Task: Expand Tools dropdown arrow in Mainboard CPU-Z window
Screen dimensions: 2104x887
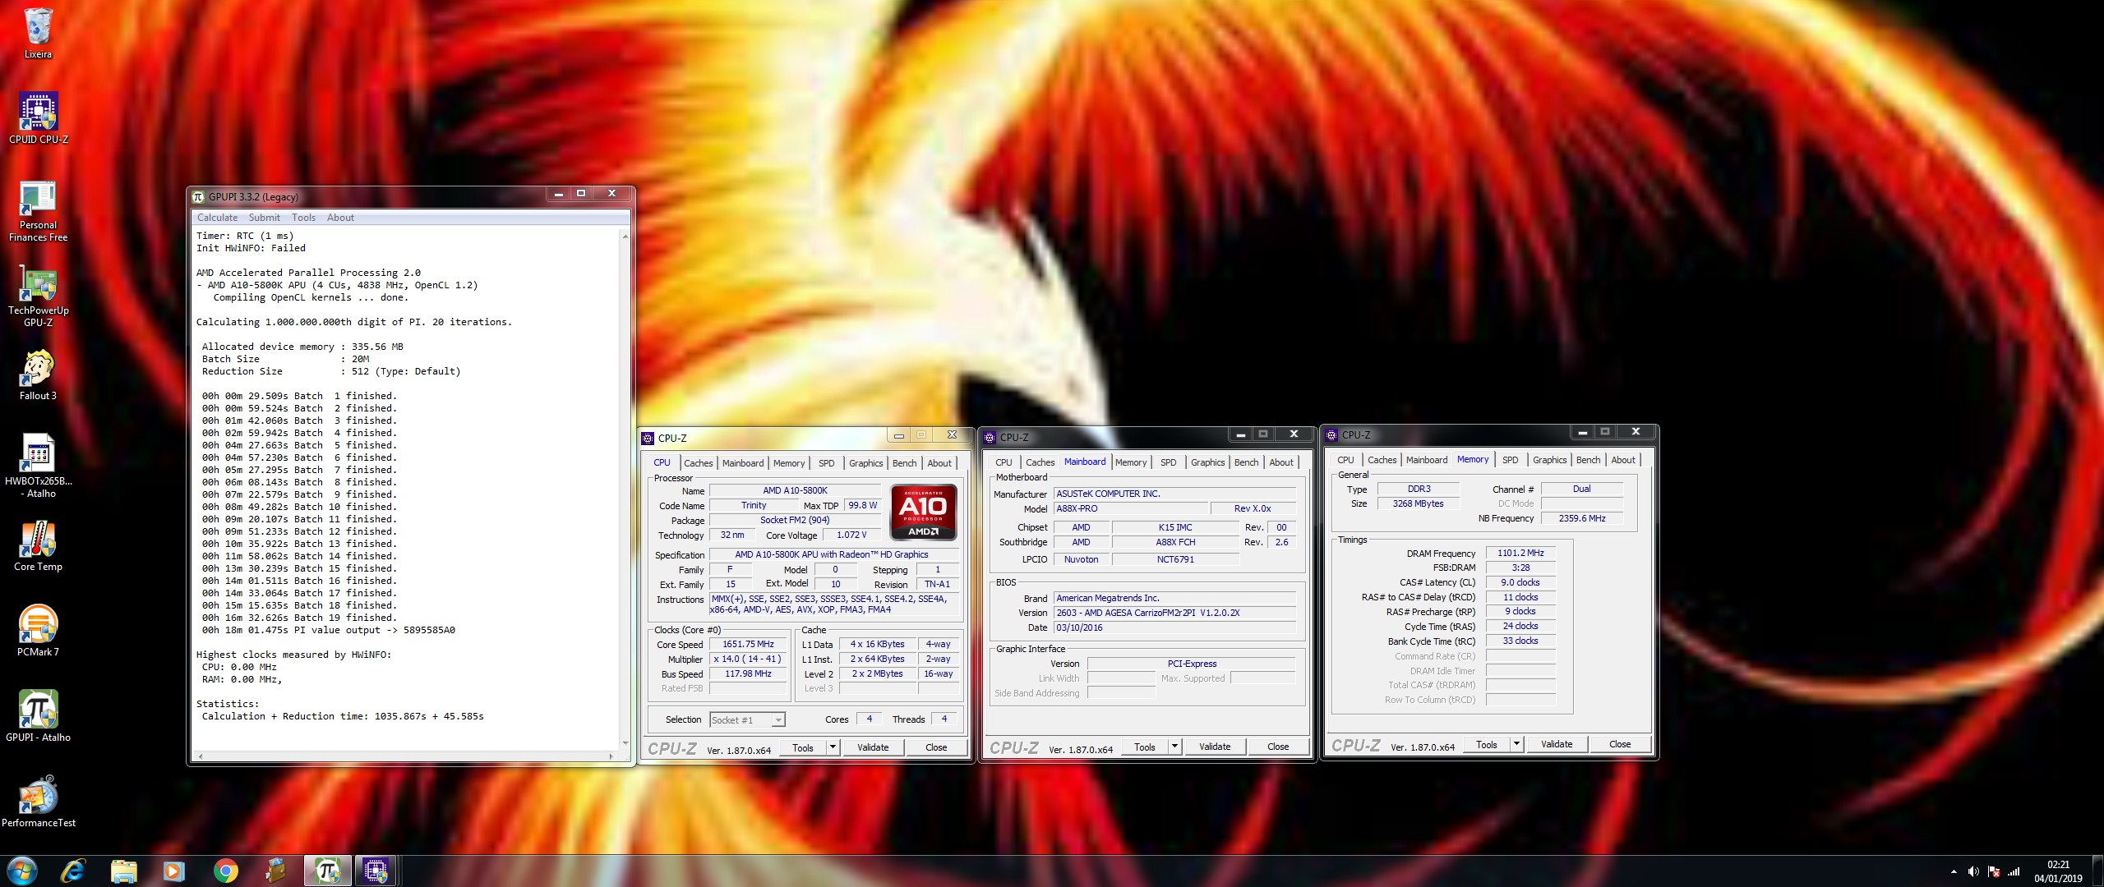Action: click(1174, 747)
